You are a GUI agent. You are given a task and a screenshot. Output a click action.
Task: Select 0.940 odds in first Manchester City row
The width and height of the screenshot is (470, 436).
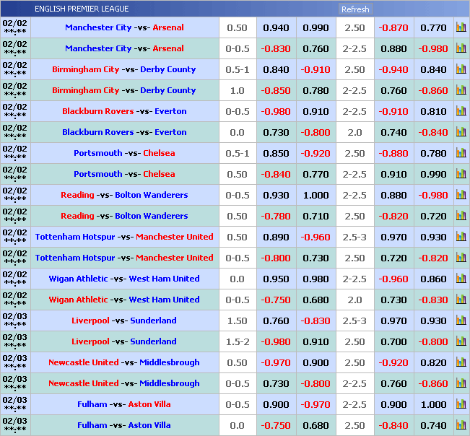pyautogui.click(x=276, y=27)
